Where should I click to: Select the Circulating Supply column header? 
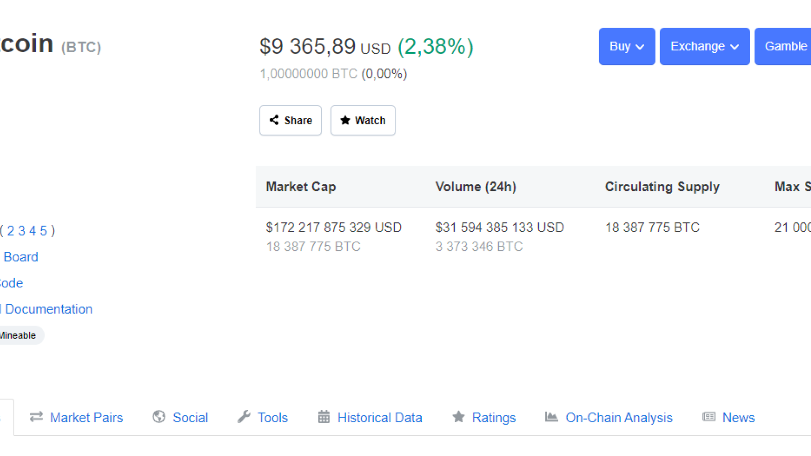[662, 187]
